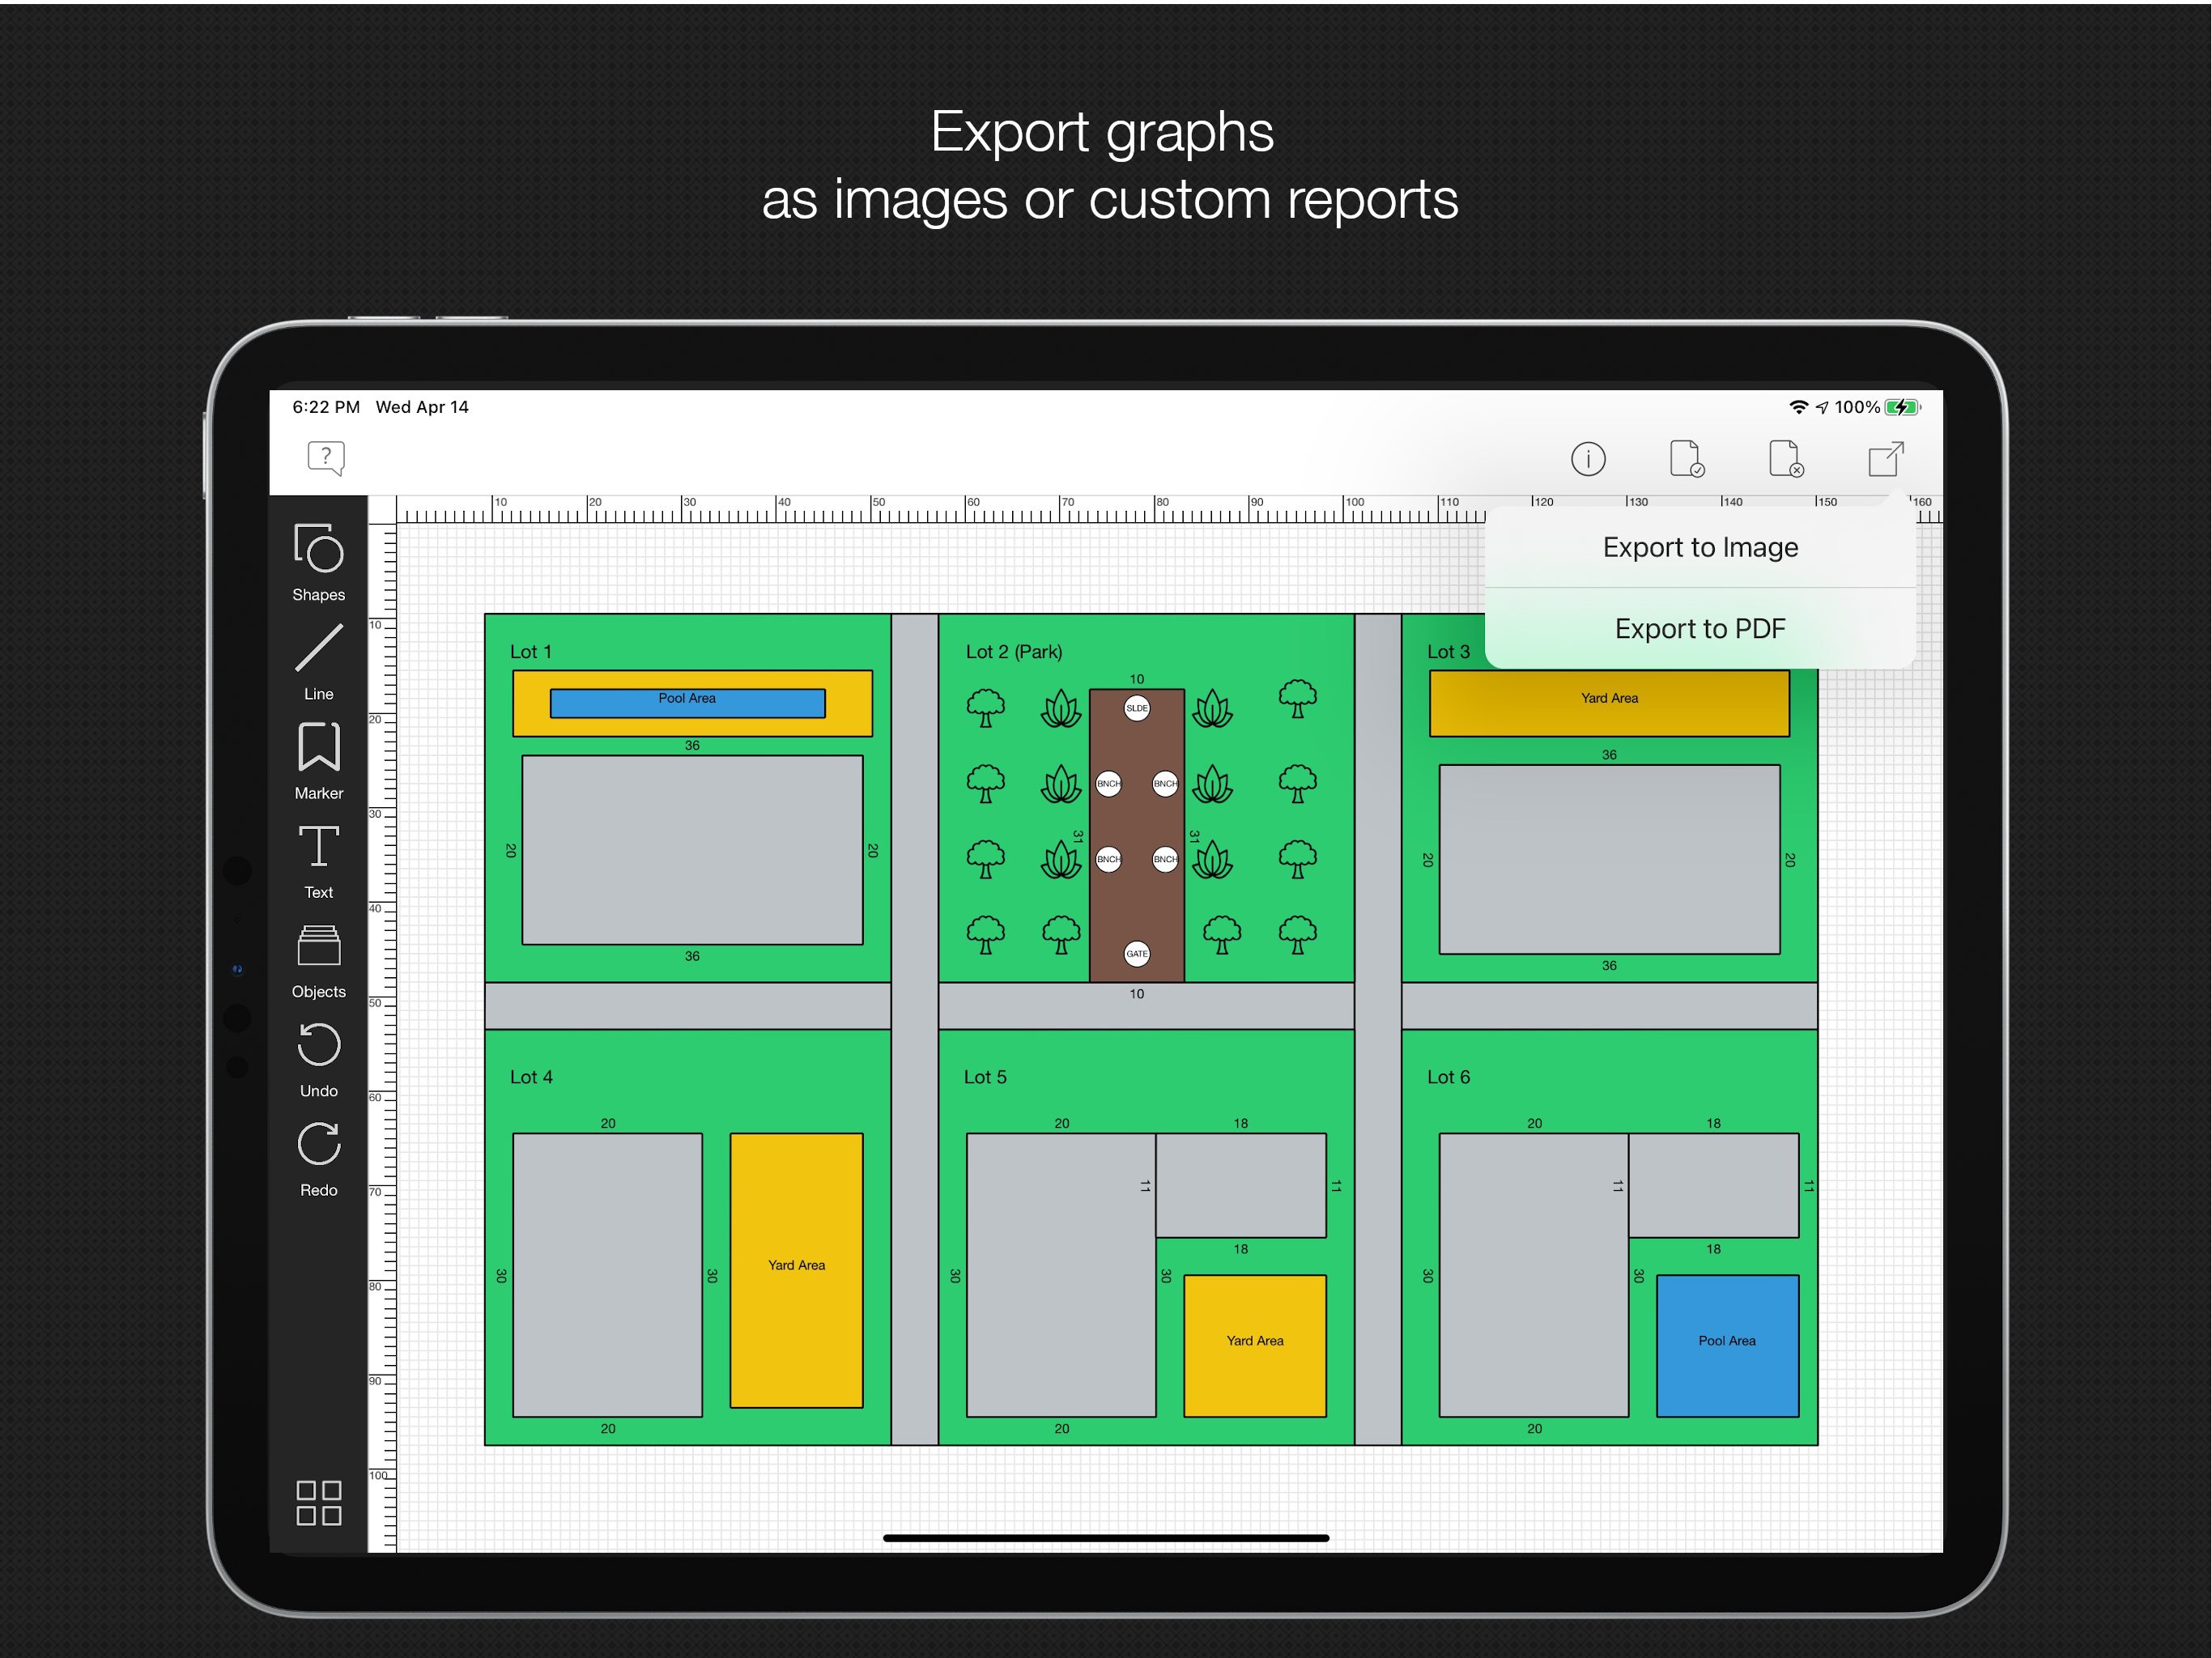Select the gray building in Lot 1
The image size is (2212, 1658).
point(692,849)
